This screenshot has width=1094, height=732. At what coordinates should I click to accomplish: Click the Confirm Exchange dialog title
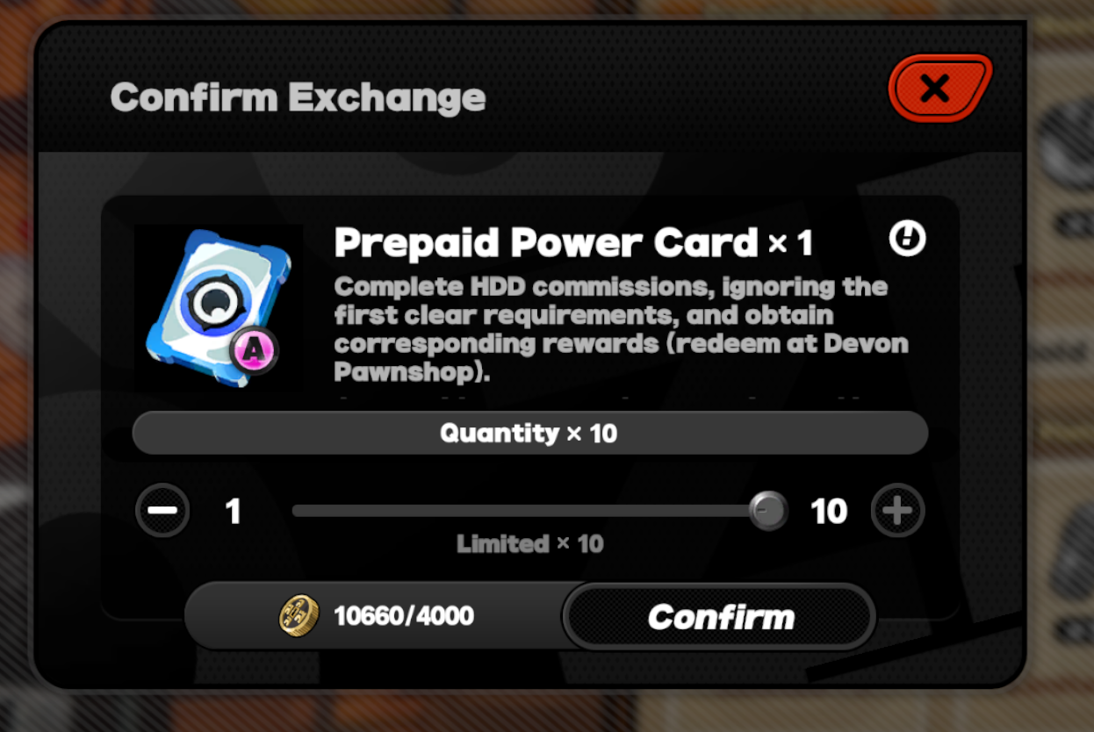click(298, 97)
